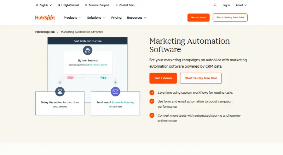The height and width of the screenshot is (155, 283).
Task: Click the checkmark beside Convert more leads
Action: 152,115
